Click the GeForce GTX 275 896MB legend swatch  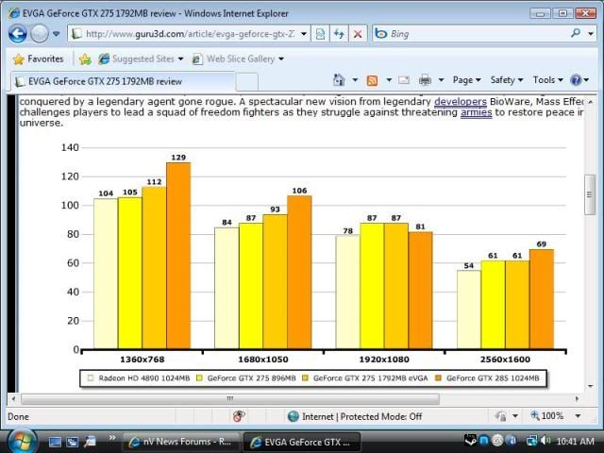[199, 377]
